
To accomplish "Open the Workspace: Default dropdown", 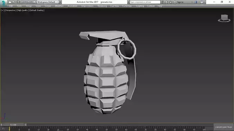I will click(x=48, y=2).
